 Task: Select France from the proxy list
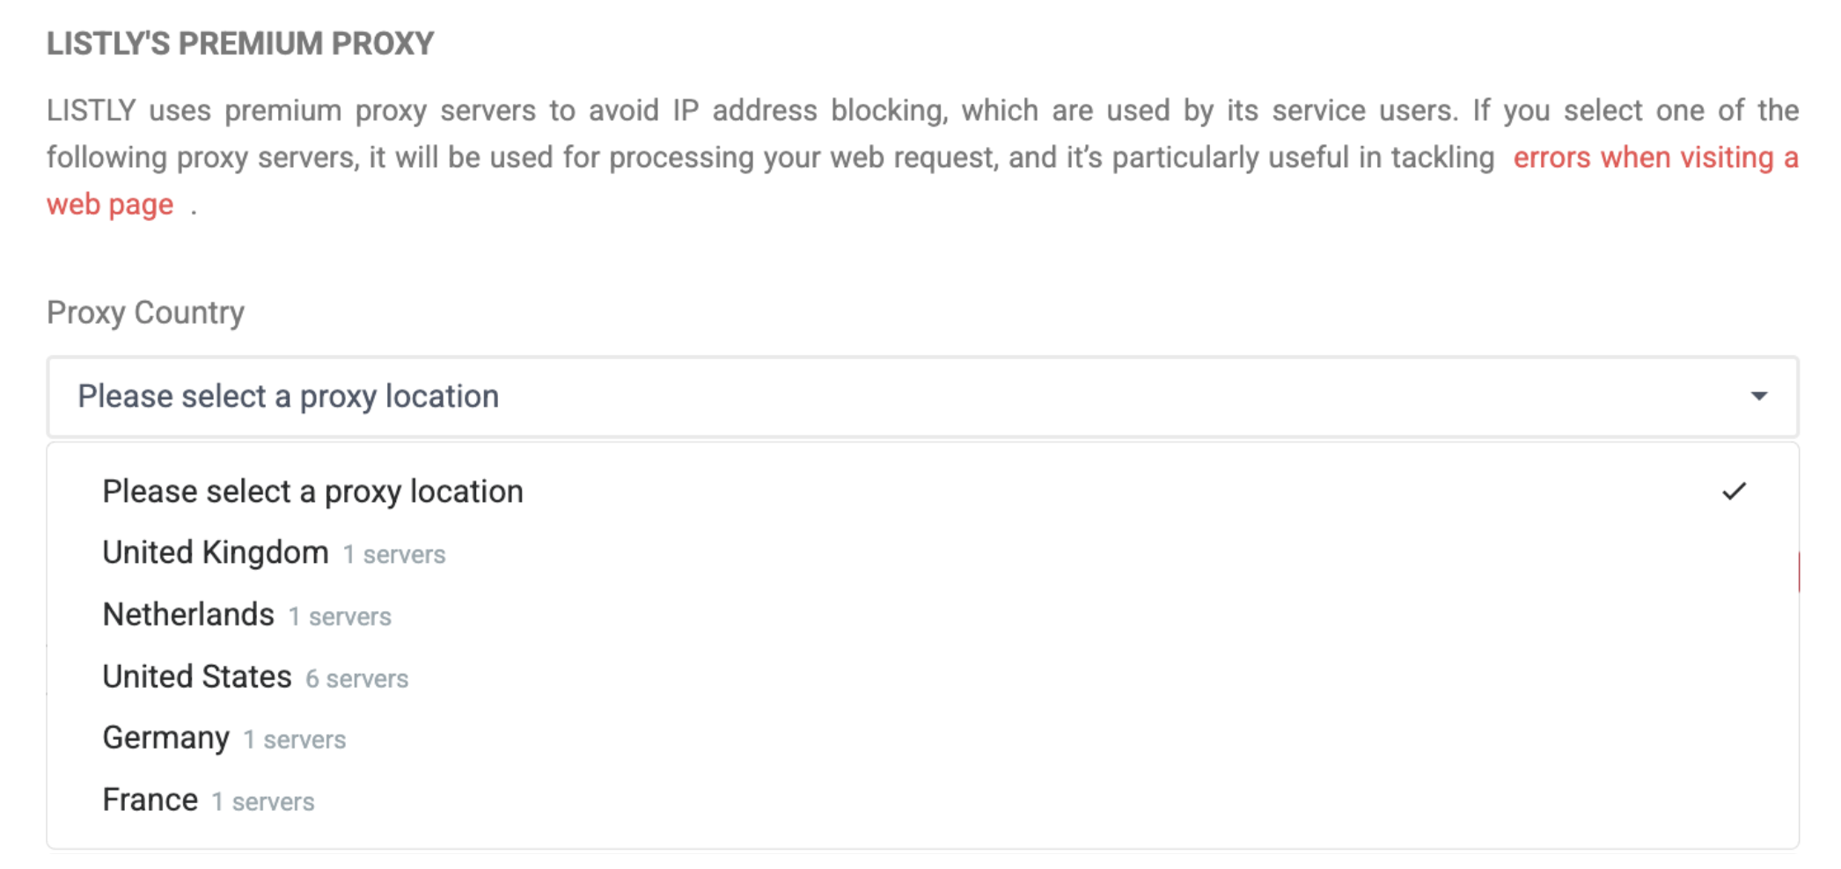pyautogui.click(x=150, y=800)
